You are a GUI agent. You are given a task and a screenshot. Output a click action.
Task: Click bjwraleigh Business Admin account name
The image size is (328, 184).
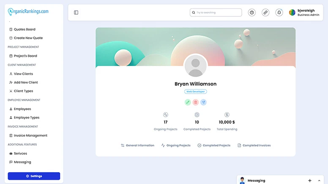click(308, 13)
